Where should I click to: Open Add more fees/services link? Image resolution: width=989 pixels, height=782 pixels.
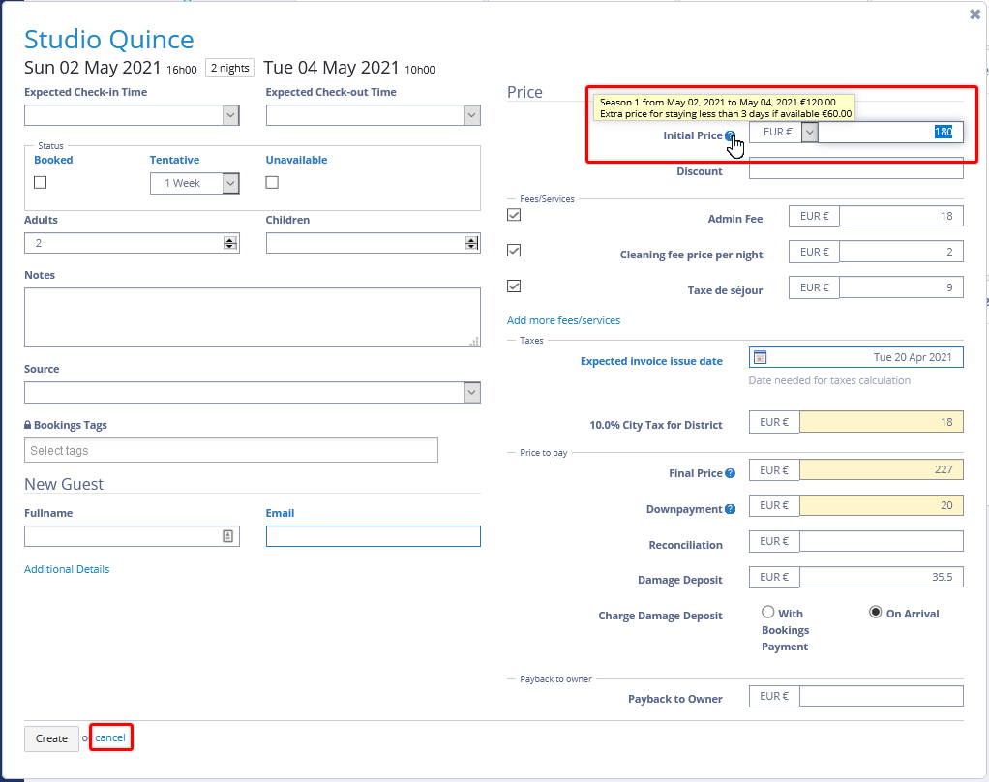pyautogui.click(x=563, y=320)
